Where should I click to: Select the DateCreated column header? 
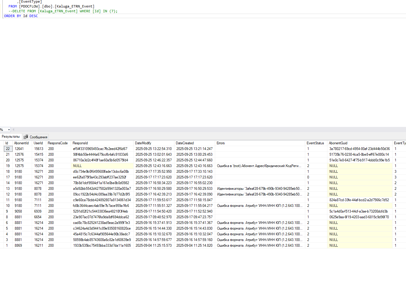[x=194, y=143]
